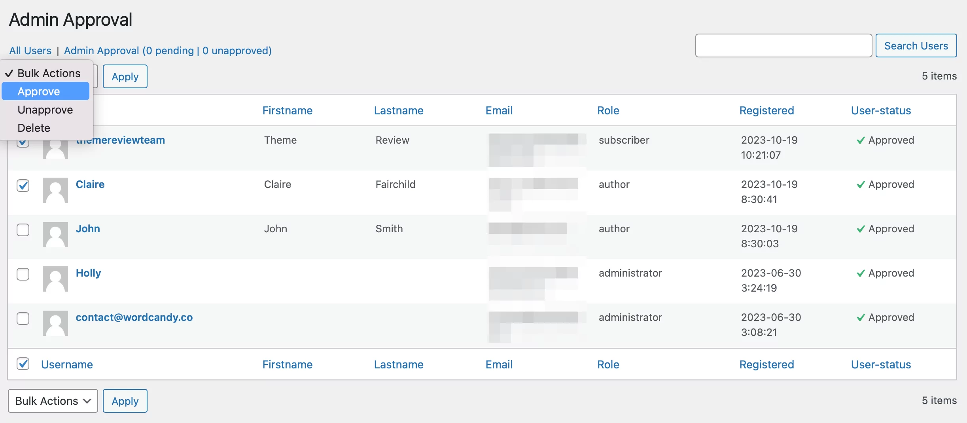Click the avatar for contact@wordcandy.co
Screen dimensions: 967x423
tap(55, 323)
